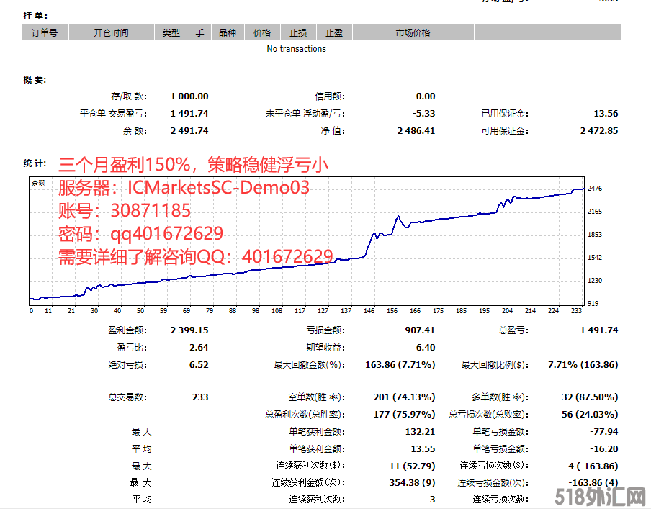This screenshot has width=651, height=514.
Task: Select the 挂单 section heading
Action: click(x=35, y=16)
